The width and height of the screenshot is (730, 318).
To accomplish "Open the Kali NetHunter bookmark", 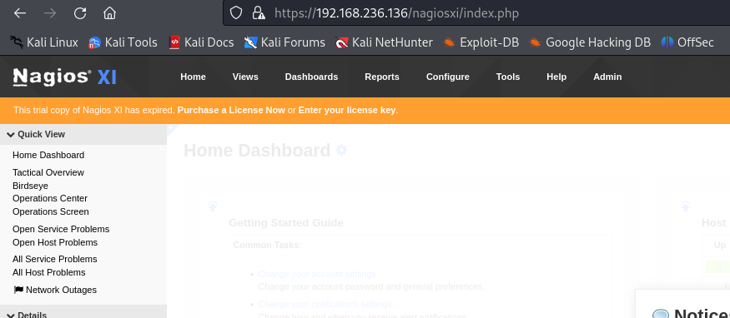I will (x=384, y=42).
